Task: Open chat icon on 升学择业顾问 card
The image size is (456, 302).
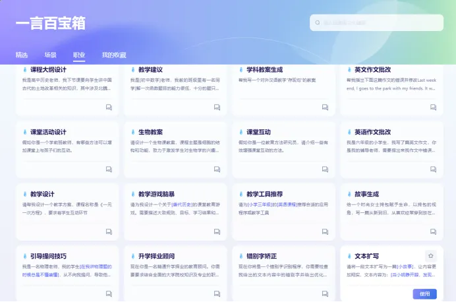Action: coord(217,293)
